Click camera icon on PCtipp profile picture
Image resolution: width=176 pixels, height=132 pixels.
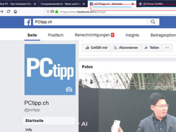coord(69,89)
